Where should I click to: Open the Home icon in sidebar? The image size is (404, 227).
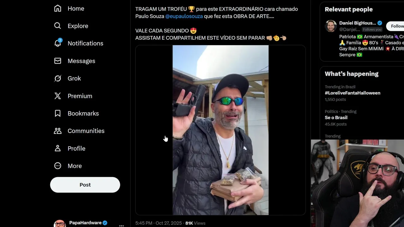point(57,9)
